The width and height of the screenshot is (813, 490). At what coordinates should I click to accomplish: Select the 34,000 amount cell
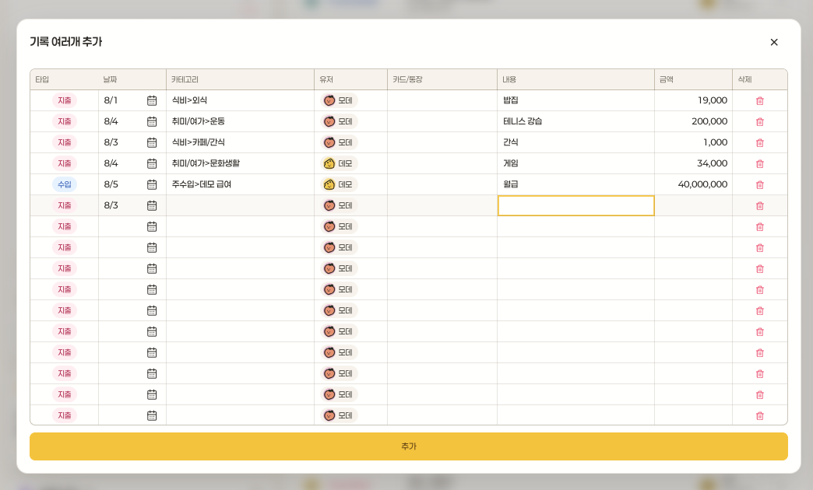(693, 163)
